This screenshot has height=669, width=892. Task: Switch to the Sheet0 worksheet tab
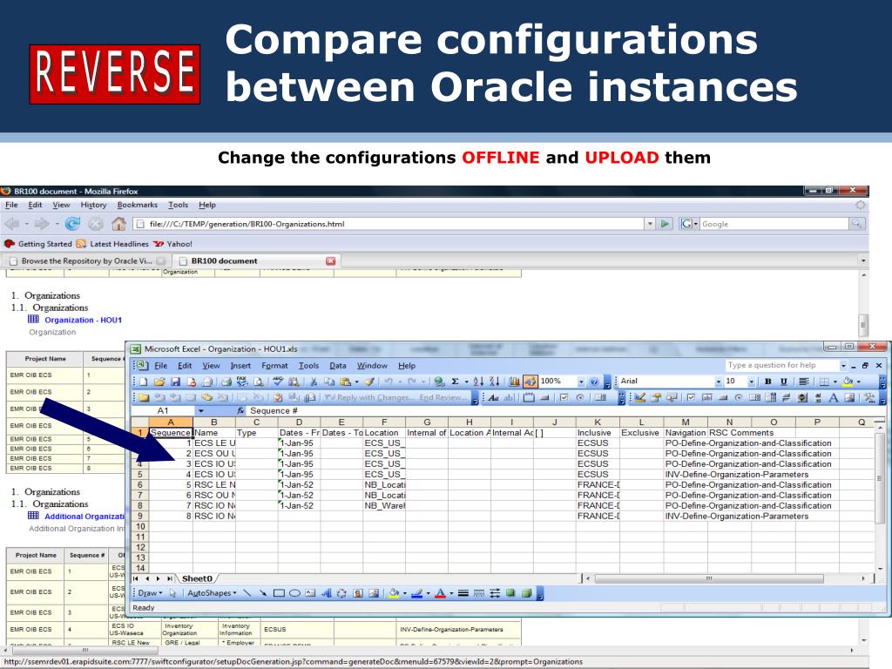(197, 578)
